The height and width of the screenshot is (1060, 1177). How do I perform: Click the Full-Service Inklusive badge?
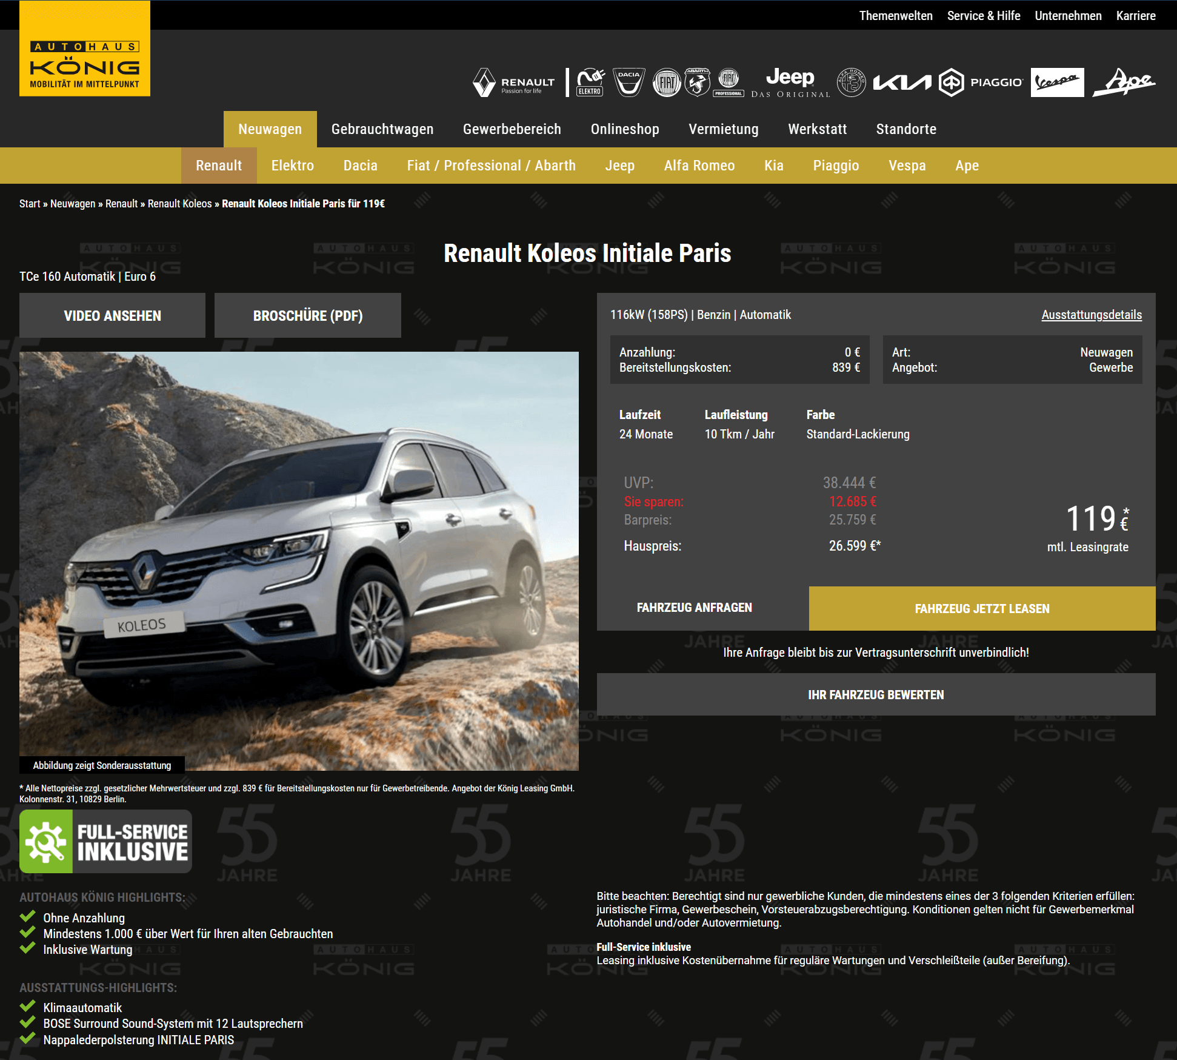[105, 842]
